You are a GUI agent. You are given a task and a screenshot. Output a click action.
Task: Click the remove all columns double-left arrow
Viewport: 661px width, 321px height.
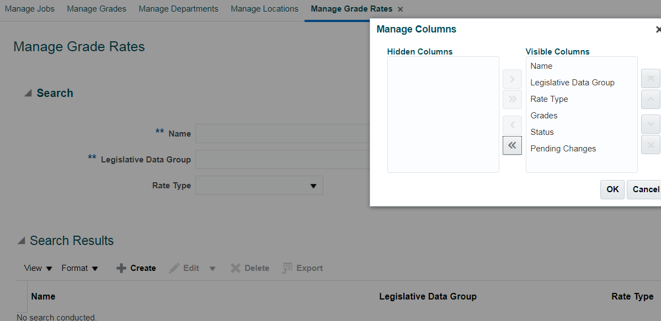pos(512,145)
